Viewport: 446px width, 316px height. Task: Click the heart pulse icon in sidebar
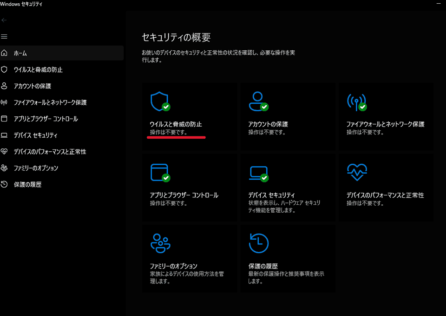coord(4,151)
